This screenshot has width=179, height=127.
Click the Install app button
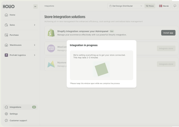pyautogui.click(x=168, y=33)
